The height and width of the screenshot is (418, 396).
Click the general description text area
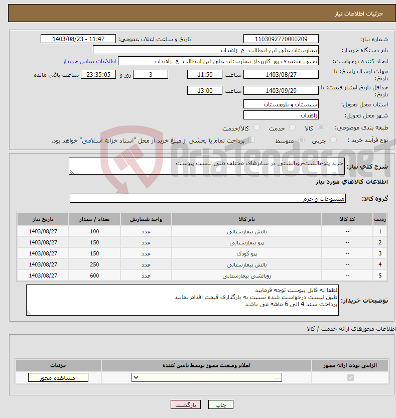[207, 166]
